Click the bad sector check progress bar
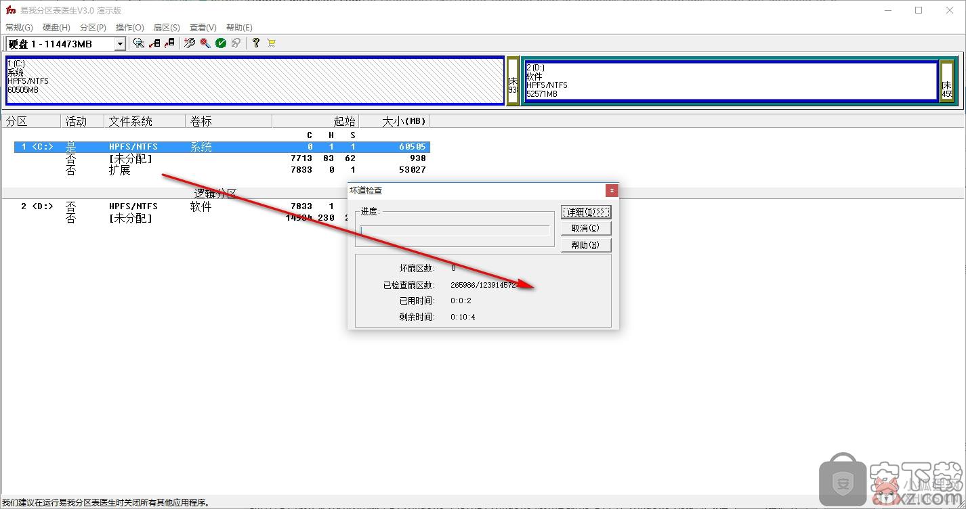Screen dimensions: 966x509 (455, 230)
